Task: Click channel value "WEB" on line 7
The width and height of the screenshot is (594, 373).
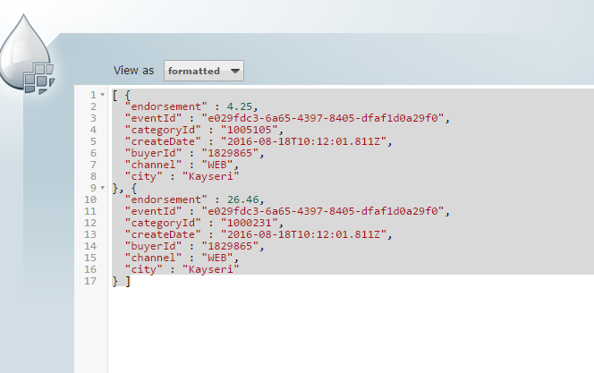Action: click(217, 165)
